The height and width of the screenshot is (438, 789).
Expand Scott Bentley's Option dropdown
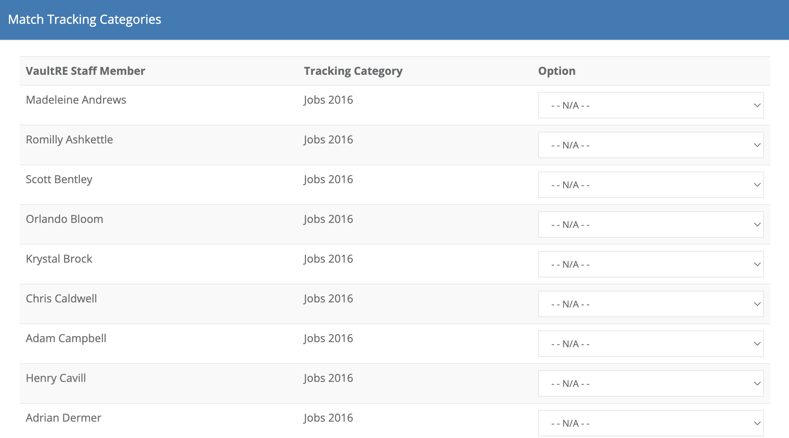[x=650, y=185]
